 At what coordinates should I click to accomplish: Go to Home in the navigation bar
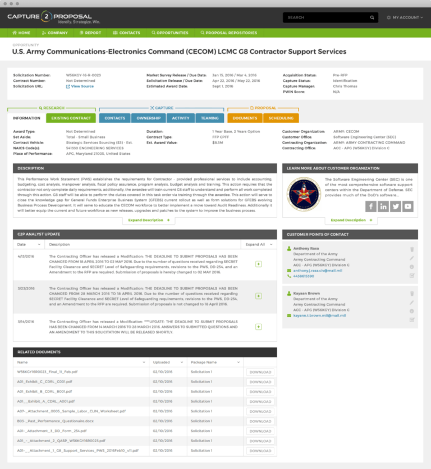click(x=21, y=33)
